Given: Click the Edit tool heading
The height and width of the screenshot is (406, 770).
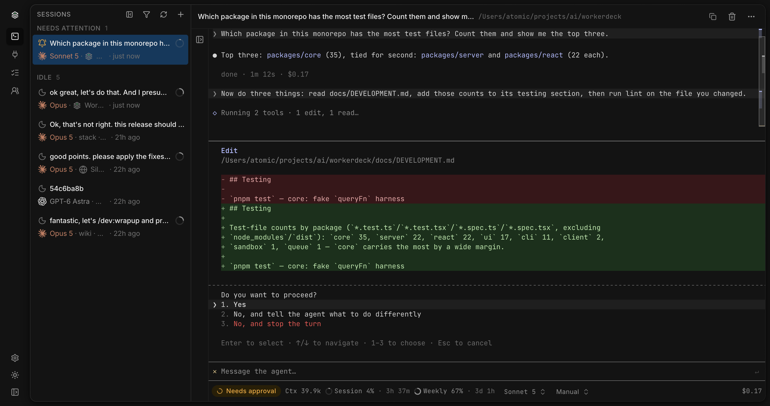Looking at the screenshot, I should [229, 151].
